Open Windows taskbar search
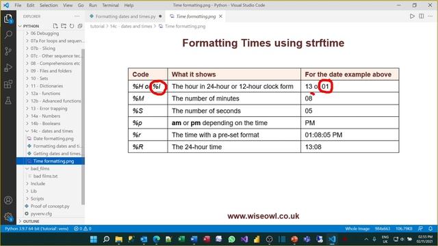This screenshot has width=438, height=246. point(106,239)
